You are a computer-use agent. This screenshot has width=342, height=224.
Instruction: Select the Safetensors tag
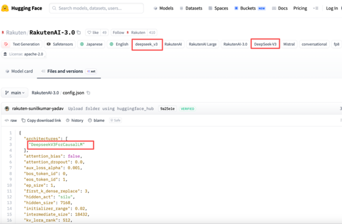pos(60,44)
